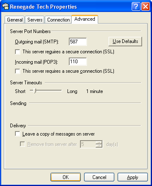Toggle Remove from server after checkbox

pyautogui.click(x=22, y=144)
